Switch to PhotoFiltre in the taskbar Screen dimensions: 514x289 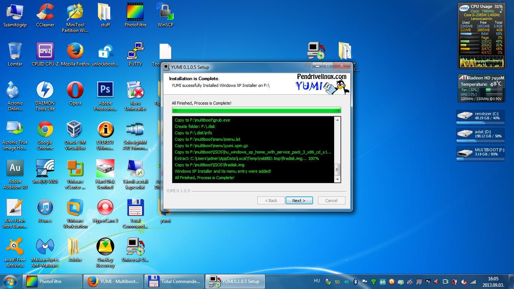(x=52, y=281)
